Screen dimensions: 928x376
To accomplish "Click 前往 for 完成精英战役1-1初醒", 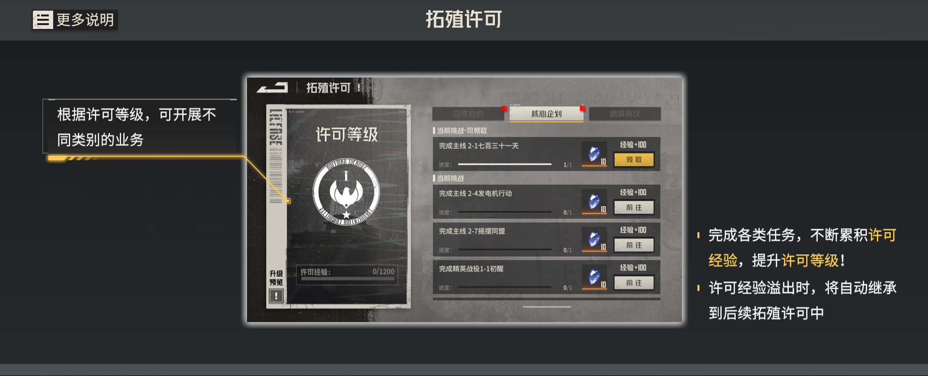I will coord(634,282).
